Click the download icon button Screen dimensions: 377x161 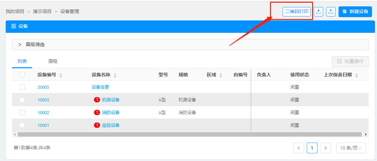click(318, 11)
